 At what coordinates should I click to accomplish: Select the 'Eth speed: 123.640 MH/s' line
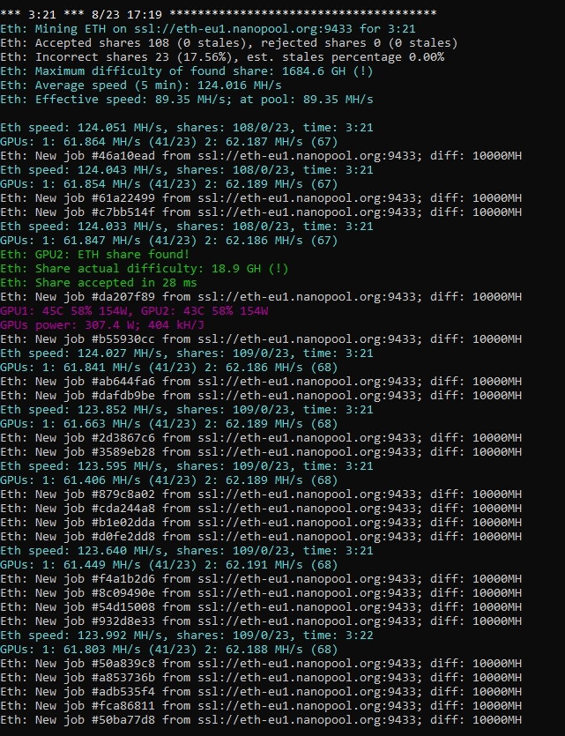click(x=187, y=550)
